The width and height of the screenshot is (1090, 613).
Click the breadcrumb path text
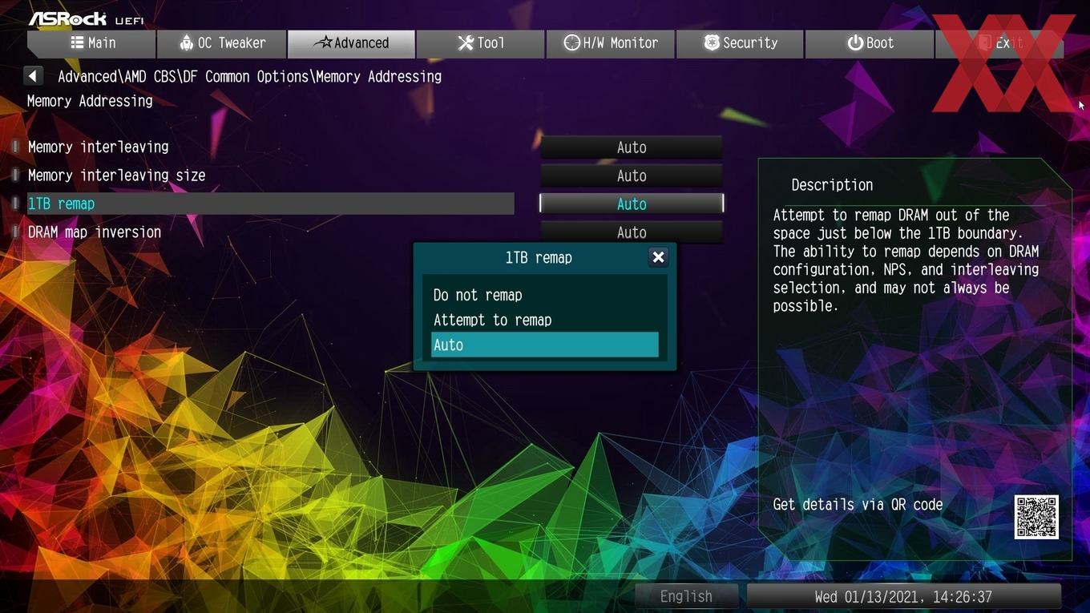click(x=249, y=77)
